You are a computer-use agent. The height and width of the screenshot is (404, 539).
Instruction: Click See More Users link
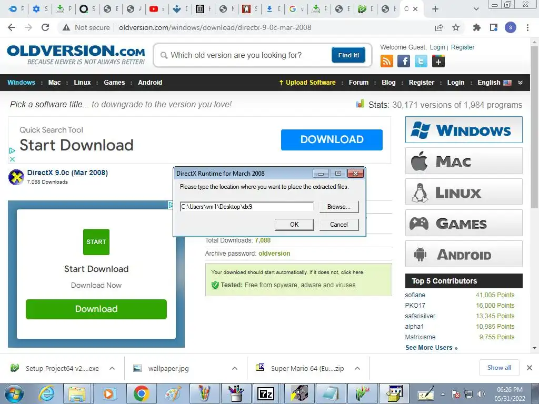click(432, 348)
